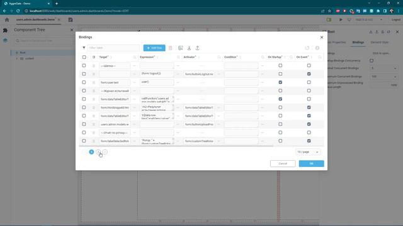This screenshot has height=226, width=403.
Task: Click the blue layers icon in left sidebar
Action: [5, 40]
